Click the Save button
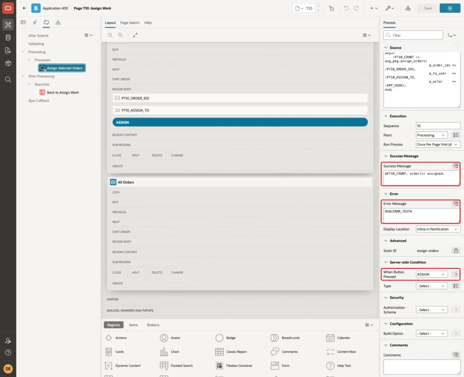 pyautogui.click(x=428, y=8)
